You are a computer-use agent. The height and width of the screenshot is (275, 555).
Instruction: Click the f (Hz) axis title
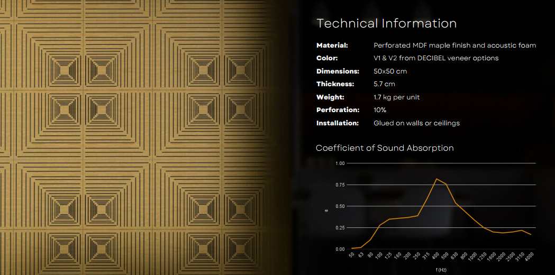click(x=441, y=270)
